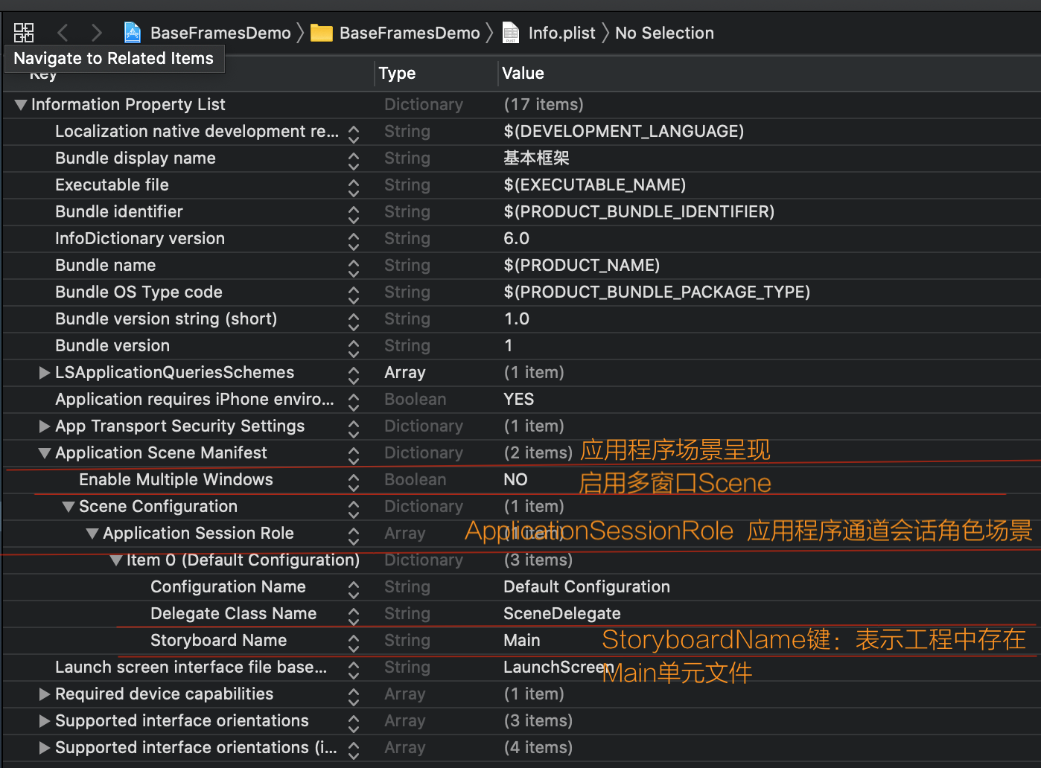Expand Supported interface orientations (i... row
The image size is (1041, 768).
pos(45,748)
